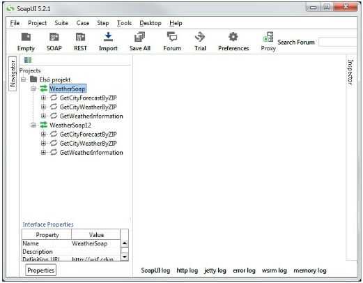Click the WeatherSoap12 interface arrows icon
The height and width of the screenshot is (283, 363).
(x=43, y=125)
